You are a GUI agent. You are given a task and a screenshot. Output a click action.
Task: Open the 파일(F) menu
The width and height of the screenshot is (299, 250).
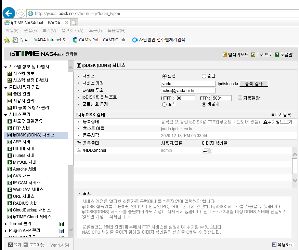point(12,30)
